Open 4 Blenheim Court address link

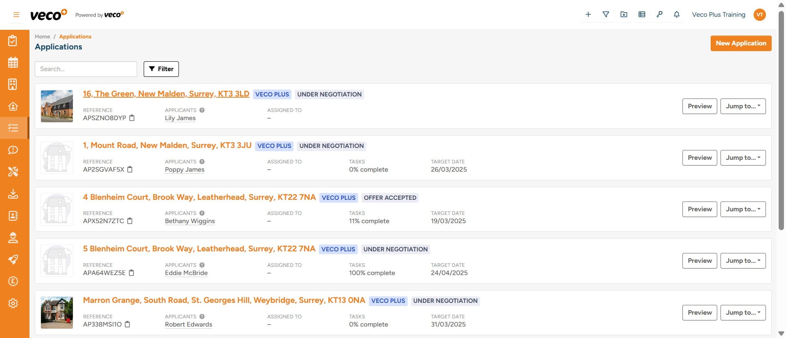[199, 197]
